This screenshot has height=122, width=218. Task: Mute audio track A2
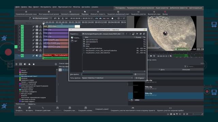pyautogui.click(x=37, y=56)
